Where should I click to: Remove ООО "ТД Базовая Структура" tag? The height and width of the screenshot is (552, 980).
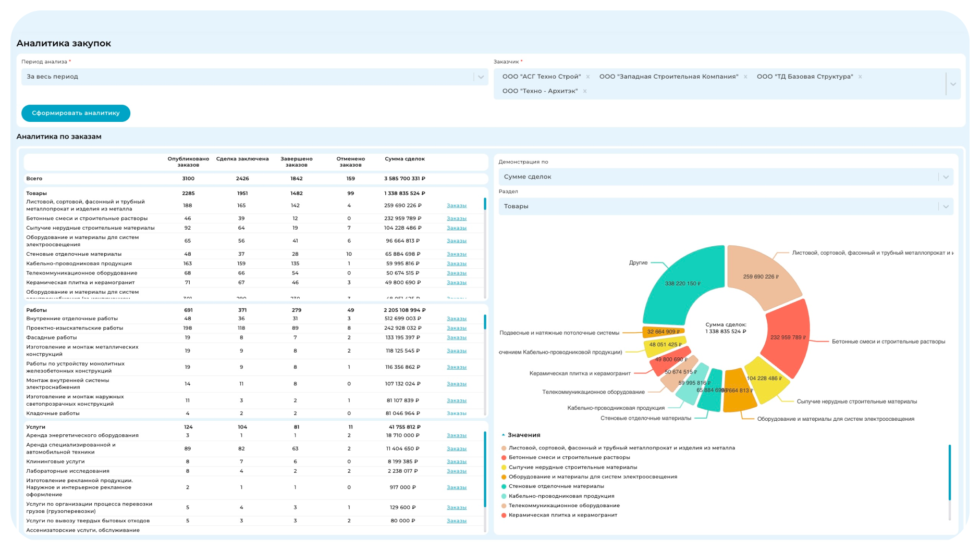[x=860, y=77]
